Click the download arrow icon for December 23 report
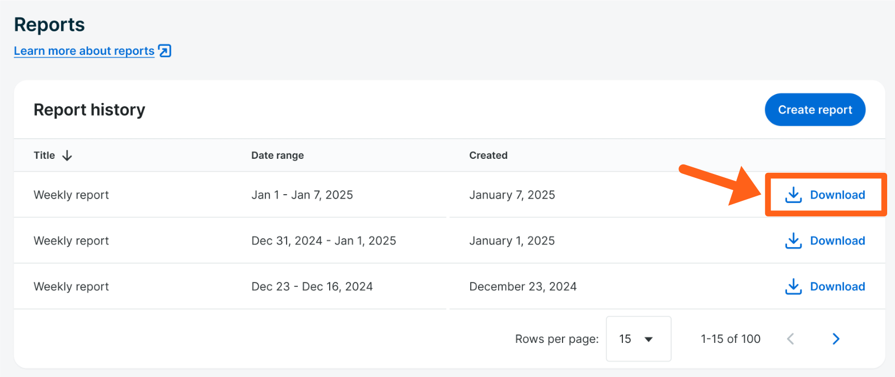The image size is (895, 377). (793, 286)
